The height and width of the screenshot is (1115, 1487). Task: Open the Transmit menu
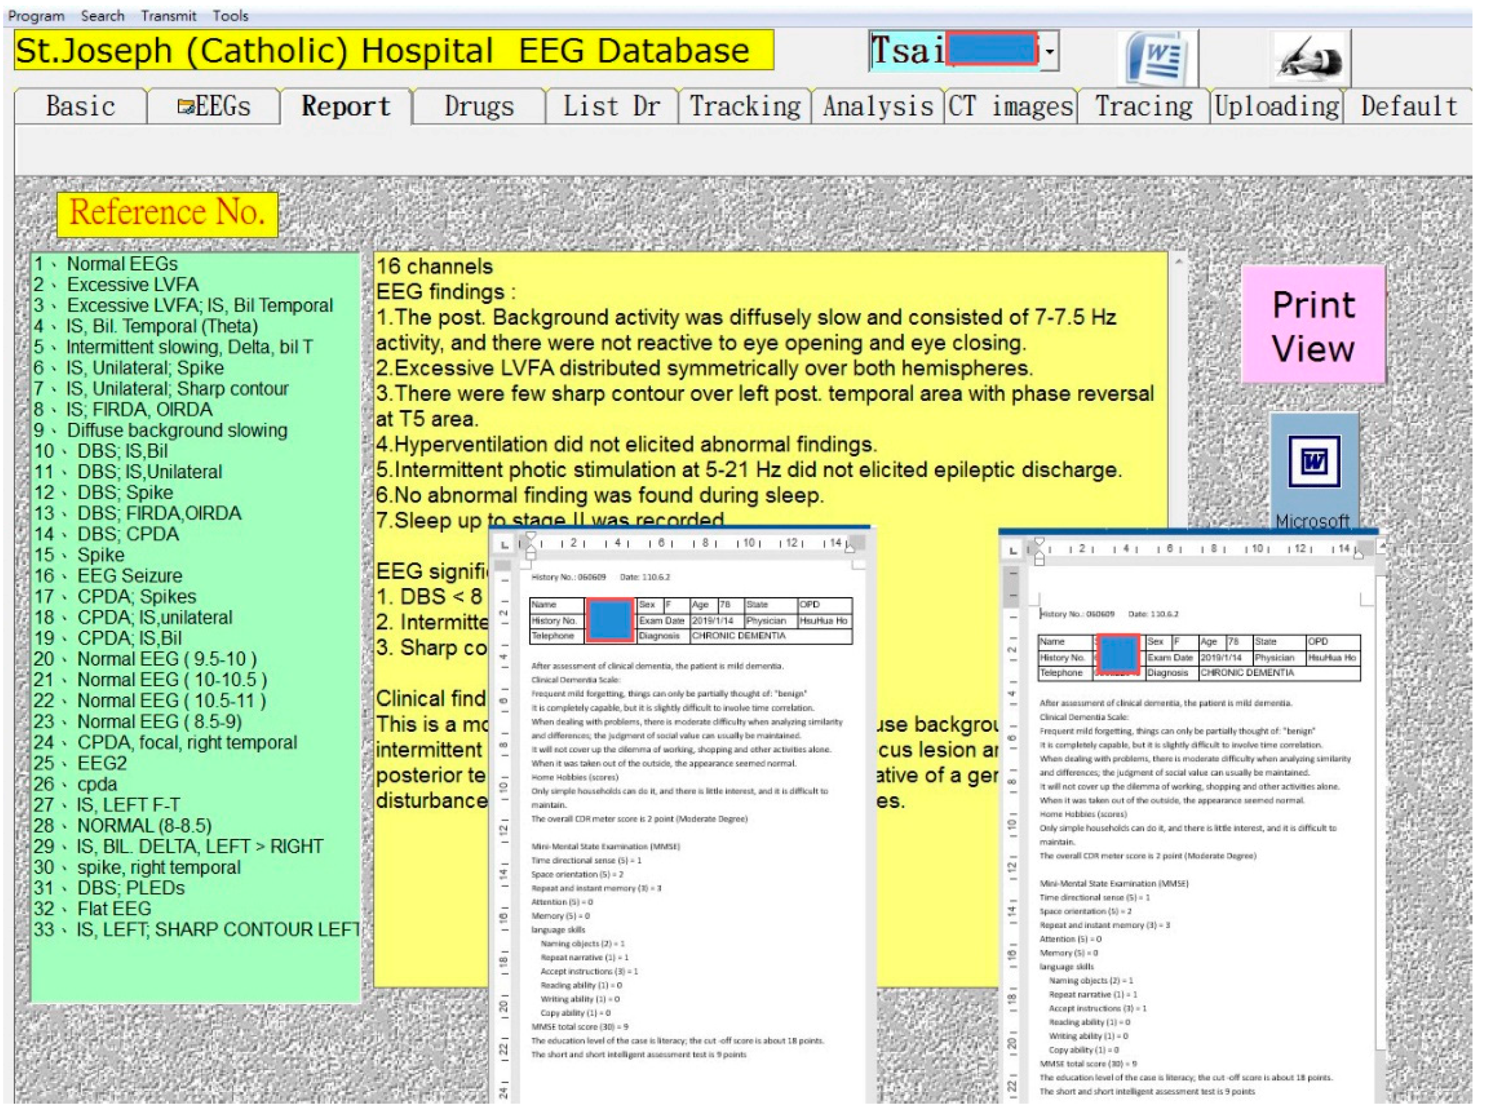click(x=168, y=15)
